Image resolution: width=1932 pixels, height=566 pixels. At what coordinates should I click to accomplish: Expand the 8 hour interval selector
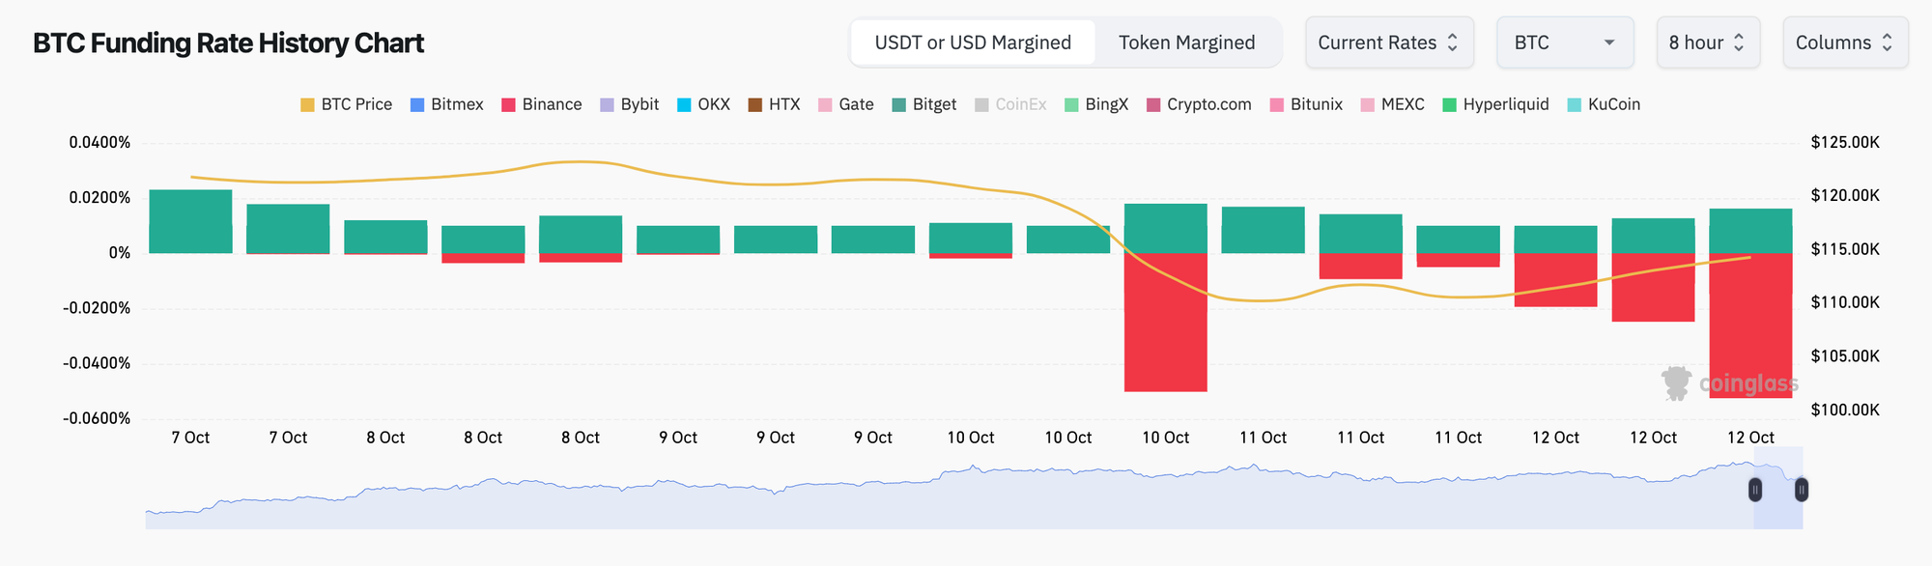pos(1707,42)
